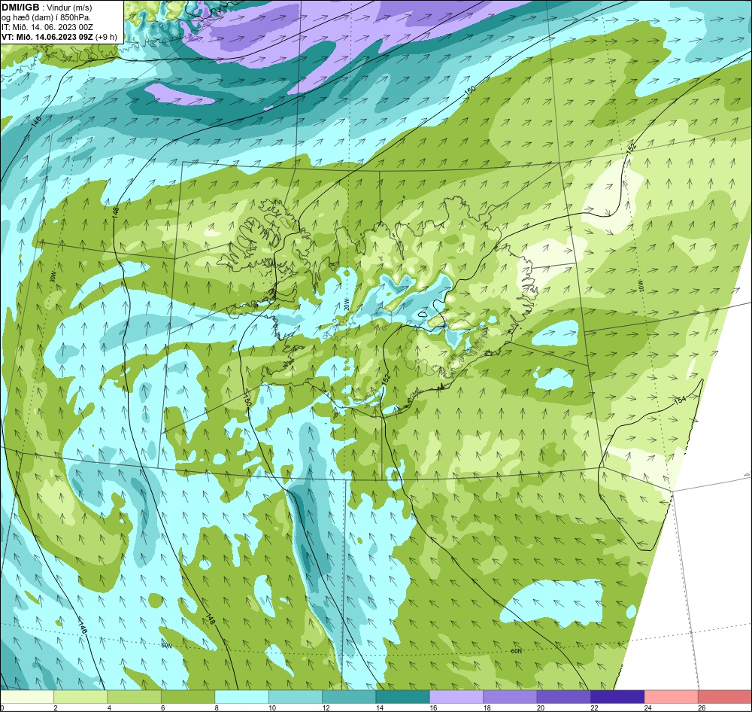Pick the olive green 6–8 m/s legend swatch

pyautogui.click(x=188, y=697)
